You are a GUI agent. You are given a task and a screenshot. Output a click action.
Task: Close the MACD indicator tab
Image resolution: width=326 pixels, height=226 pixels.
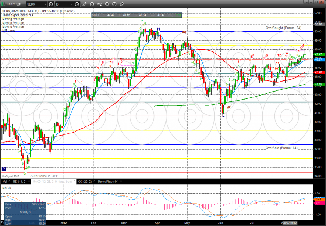[x=74, y=181]
